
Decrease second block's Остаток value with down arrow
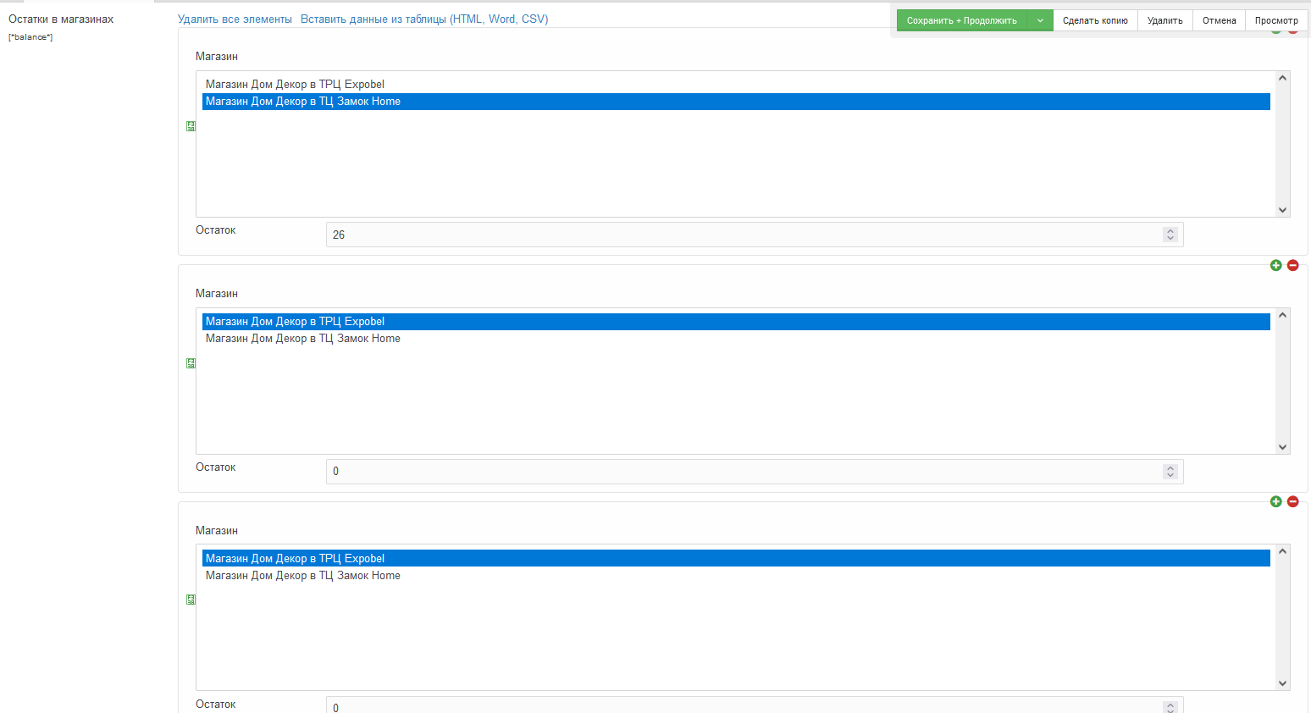coord(1170,476)
